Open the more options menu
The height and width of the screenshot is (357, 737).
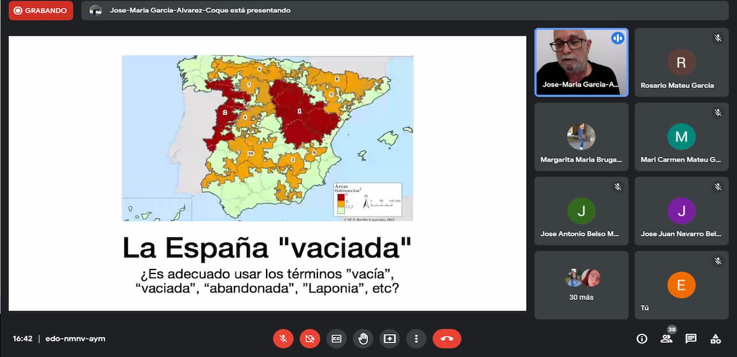(416, 339)
